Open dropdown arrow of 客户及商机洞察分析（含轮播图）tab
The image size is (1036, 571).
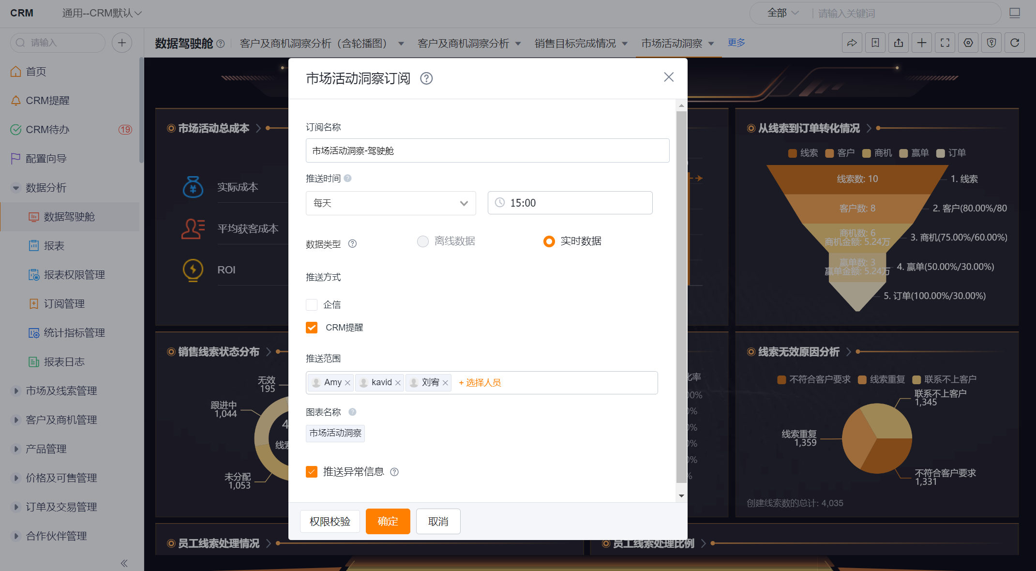[x=401, y=44]
